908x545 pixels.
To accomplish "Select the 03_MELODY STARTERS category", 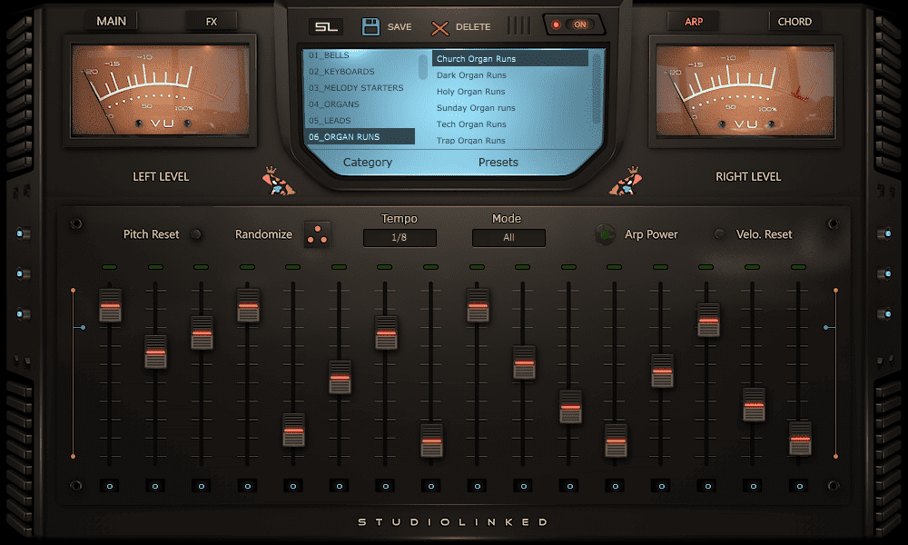I will tap(360, 87).
